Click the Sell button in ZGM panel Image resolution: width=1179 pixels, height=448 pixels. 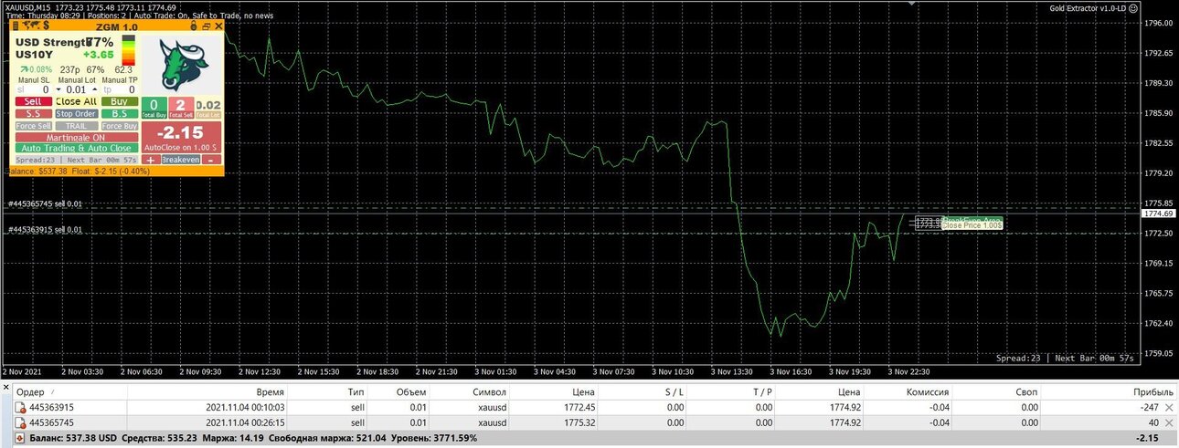[33, 101]
